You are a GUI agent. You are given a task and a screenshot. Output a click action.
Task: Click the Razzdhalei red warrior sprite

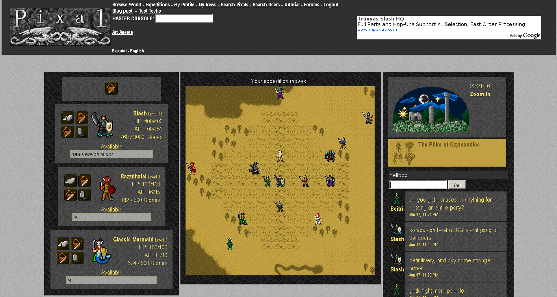[x=107, y=188]
